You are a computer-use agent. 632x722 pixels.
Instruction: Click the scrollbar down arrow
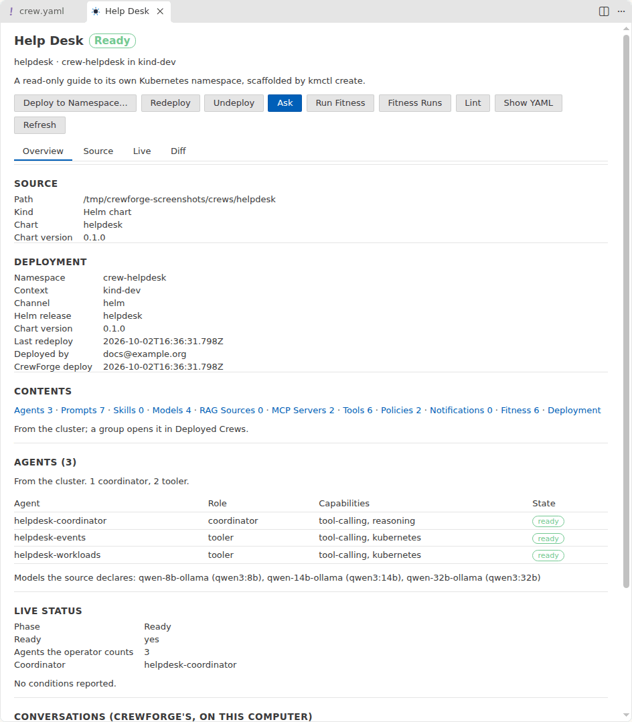point(626,715)
